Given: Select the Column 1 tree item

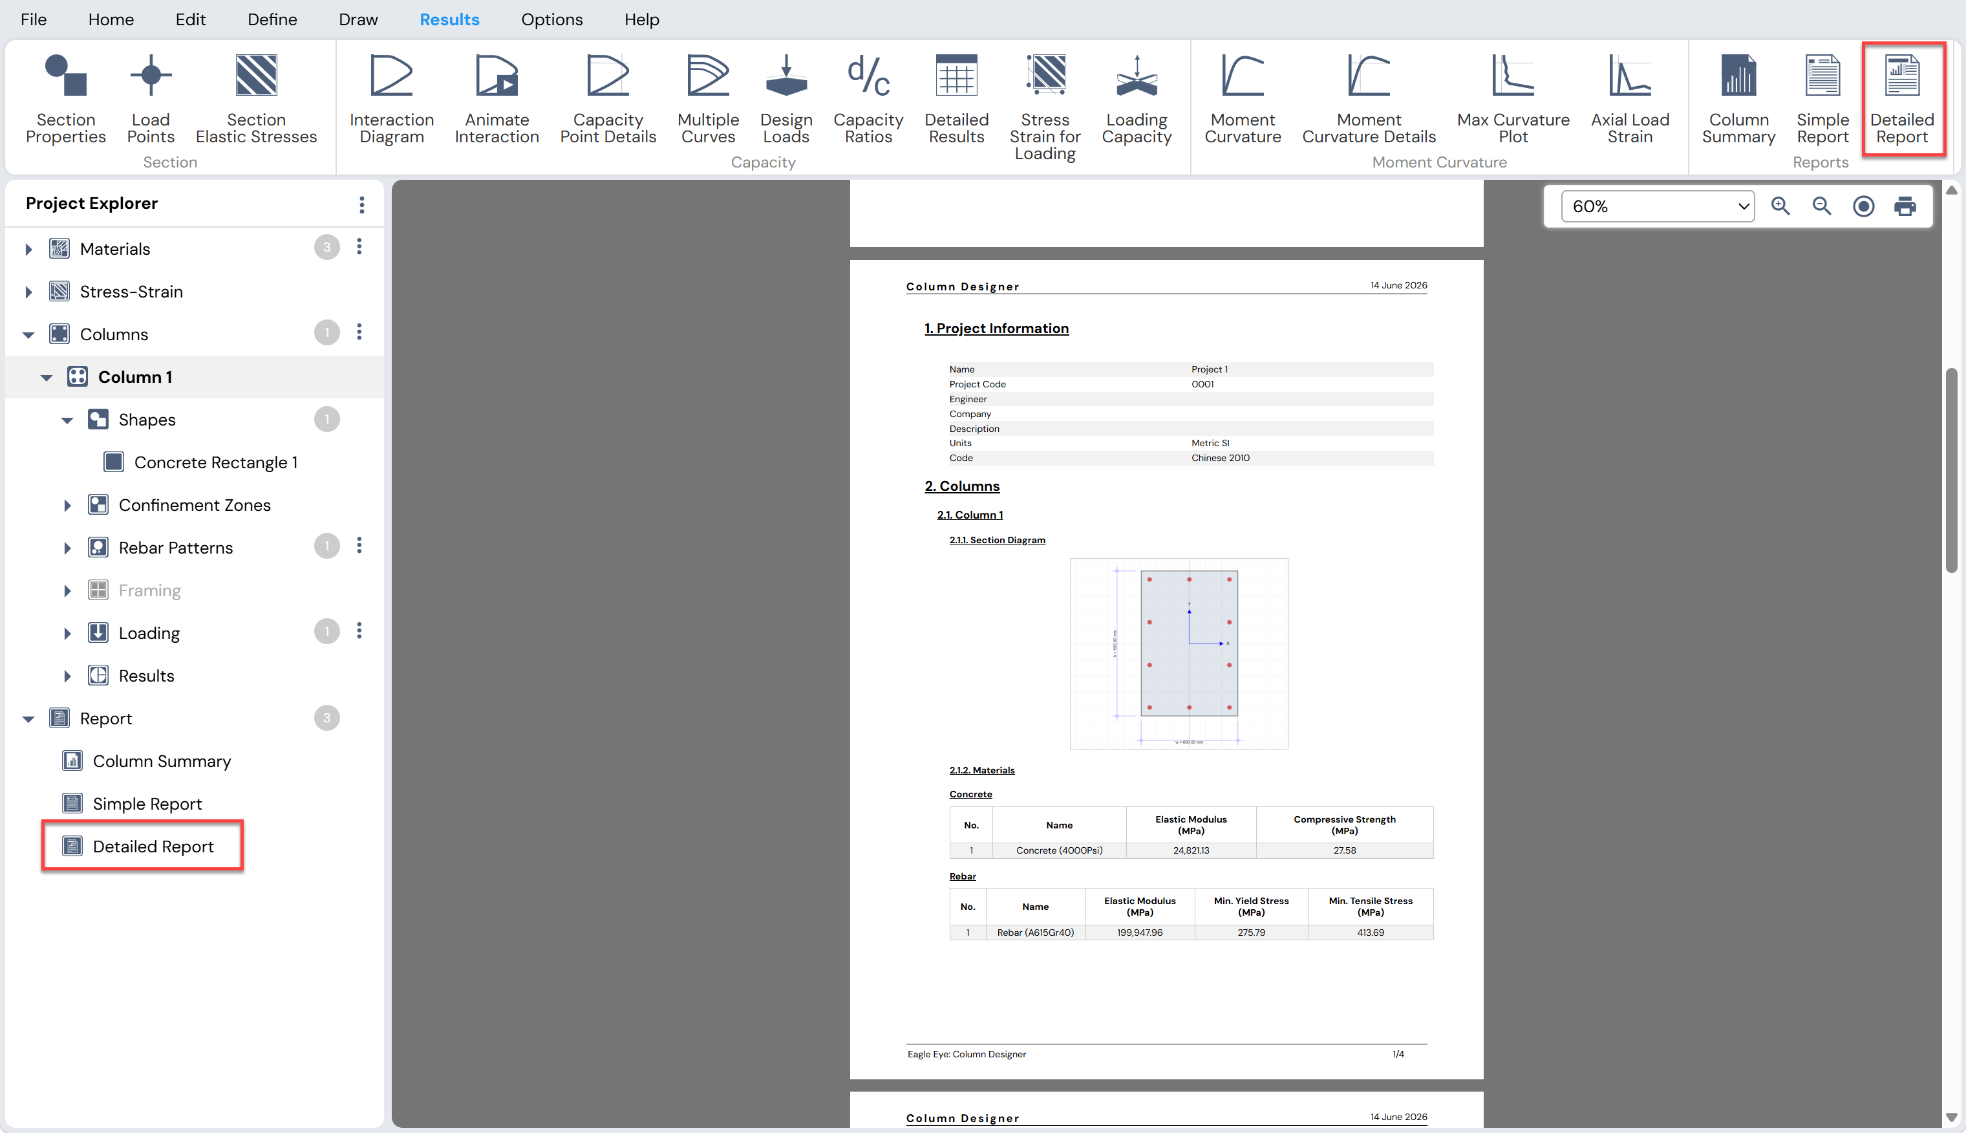Looking at the screenshot, I should click(195, 376).
